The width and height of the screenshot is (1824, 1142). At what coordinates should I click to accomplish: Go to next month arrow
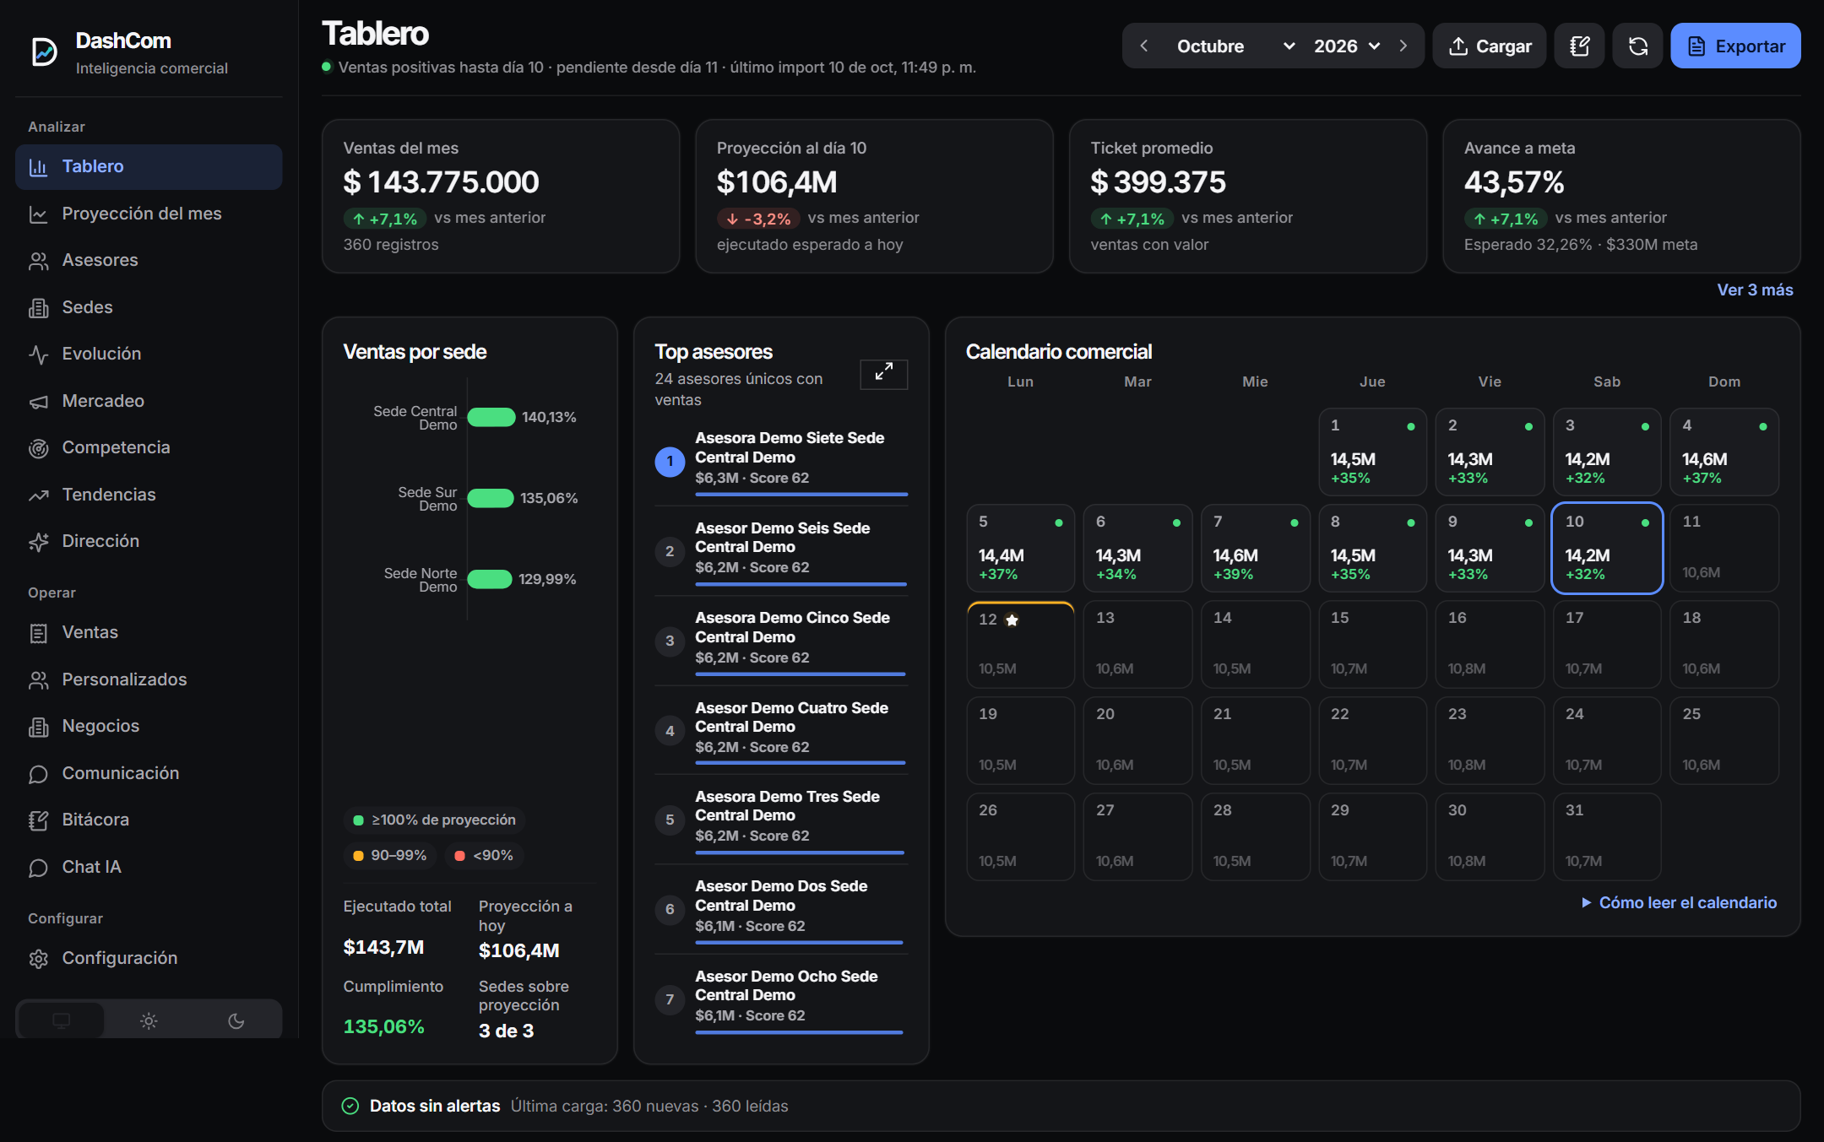point(1403,46)
